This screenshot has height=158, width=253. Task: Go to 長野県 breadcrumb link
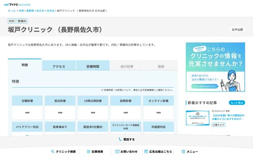tap(30, 11)
